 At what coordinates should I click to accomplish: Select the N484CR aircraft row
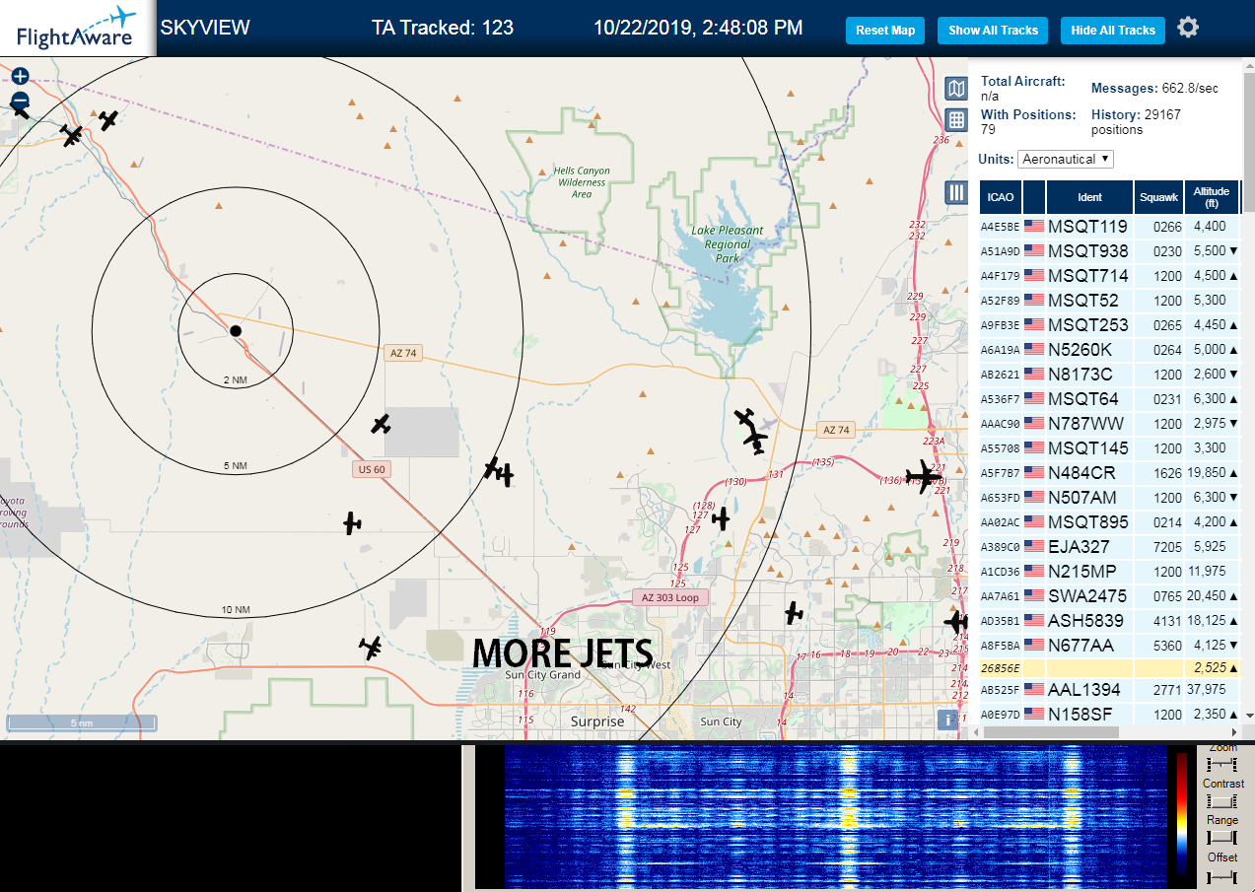tap(1109, 472)
